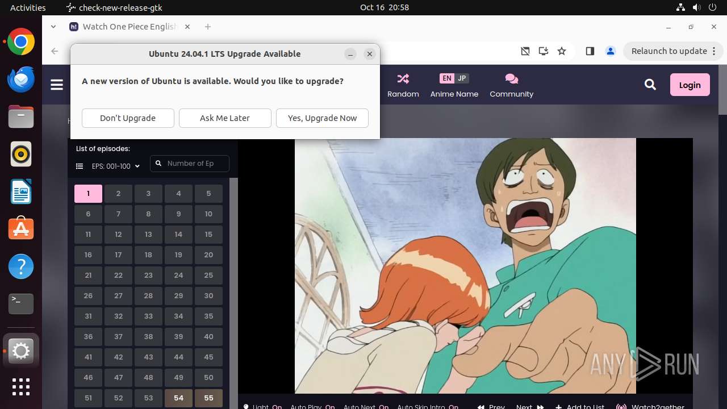Open Files manager from dock
Screen dimensions: 727x409
tap(21, 117)
